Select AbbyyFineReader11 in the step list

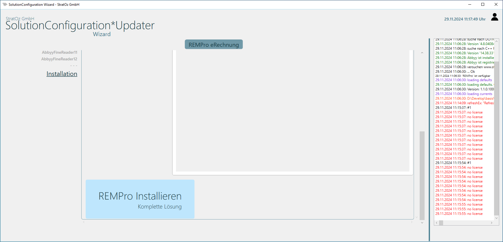click(x=59, y=52)
